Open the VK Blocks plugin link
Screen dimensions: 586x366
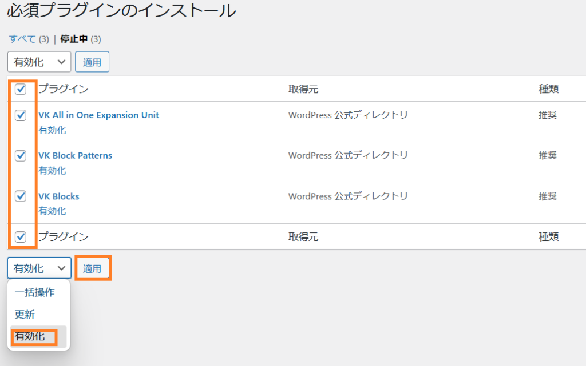tap(58, 196)
